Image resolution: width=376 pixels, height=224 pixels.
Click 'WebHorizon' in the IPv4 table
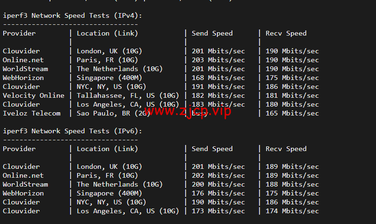[x=23, y=78]
